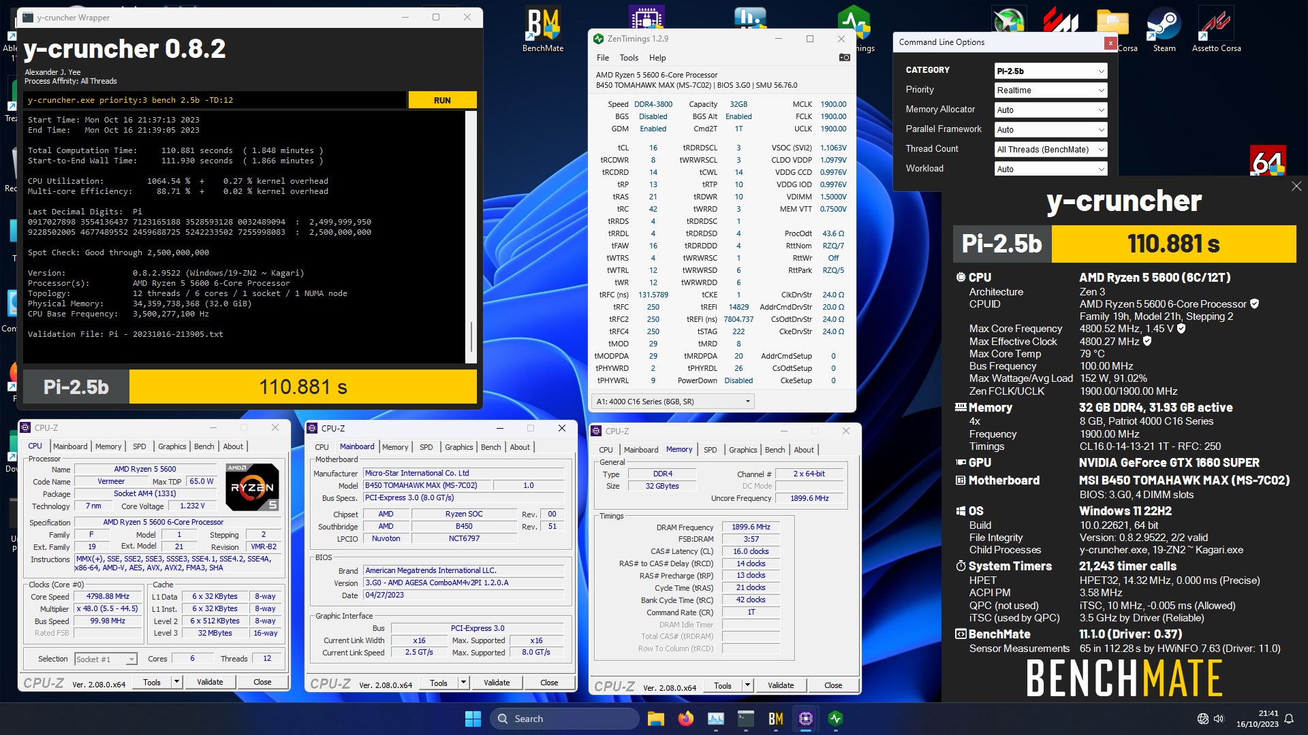Click the 'Validation File' line in console
Image resolution: width=1308 pixels, height=735 pixels.
tap(125, 334)
